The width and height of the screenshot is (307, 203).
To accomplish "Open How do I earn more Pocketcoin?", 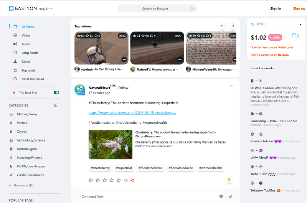I will coord(272,47).
